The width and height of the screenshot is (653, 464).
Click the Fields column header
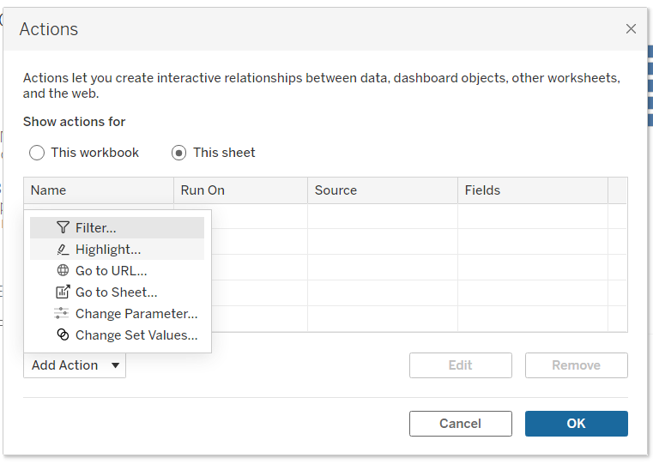(482, 190)
